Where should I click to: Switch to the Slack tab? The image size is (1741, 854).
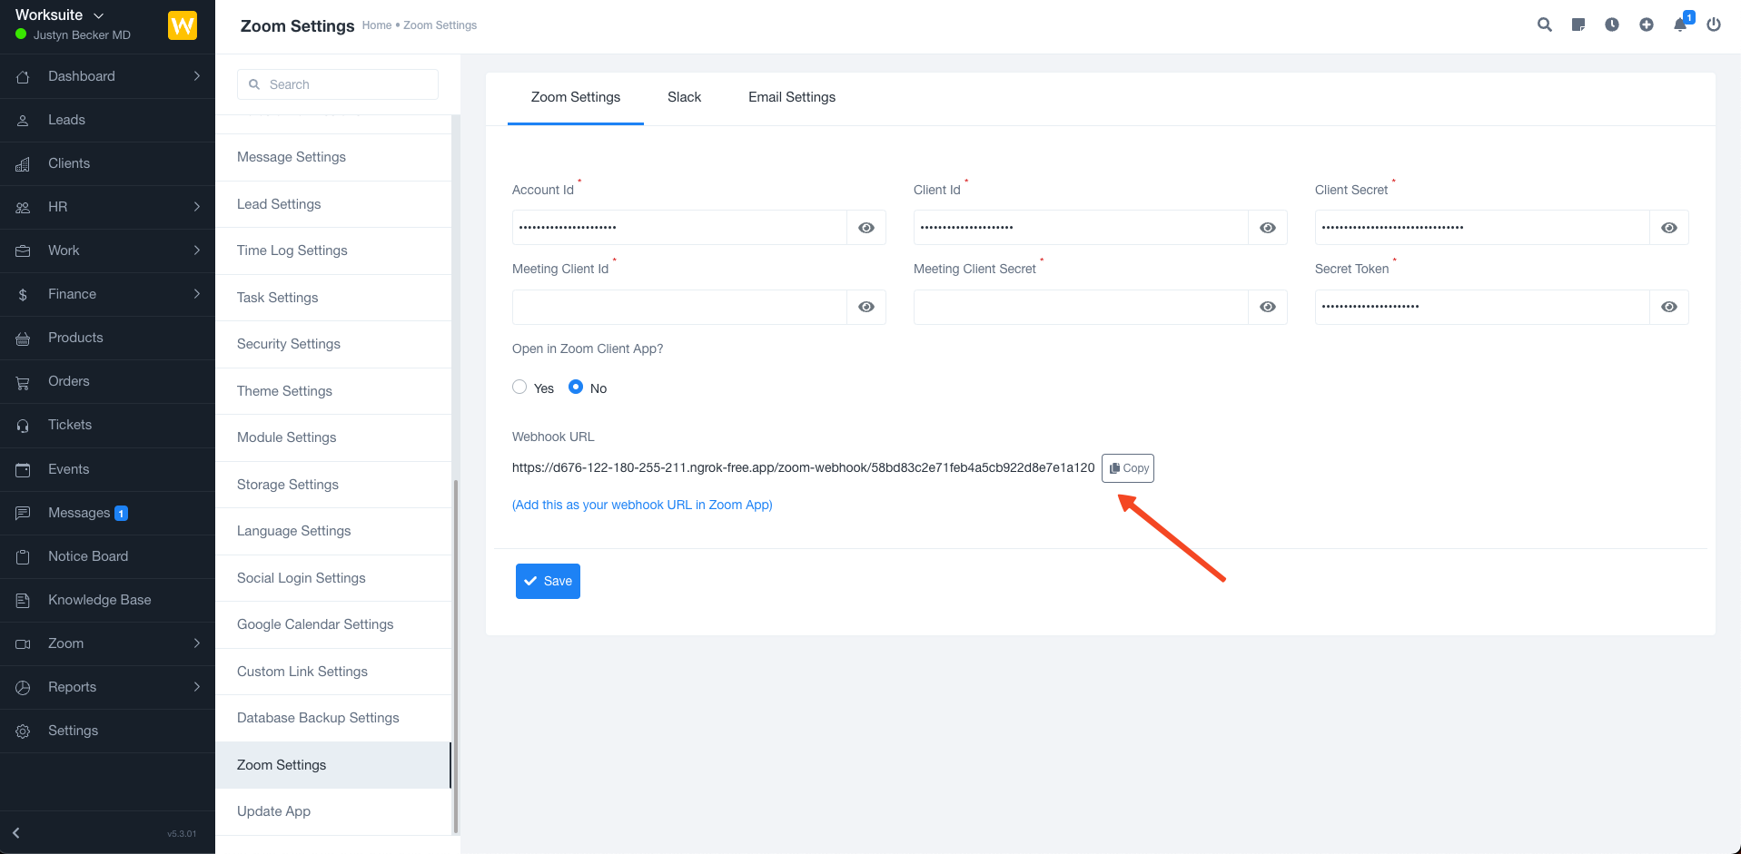[684, 97]
